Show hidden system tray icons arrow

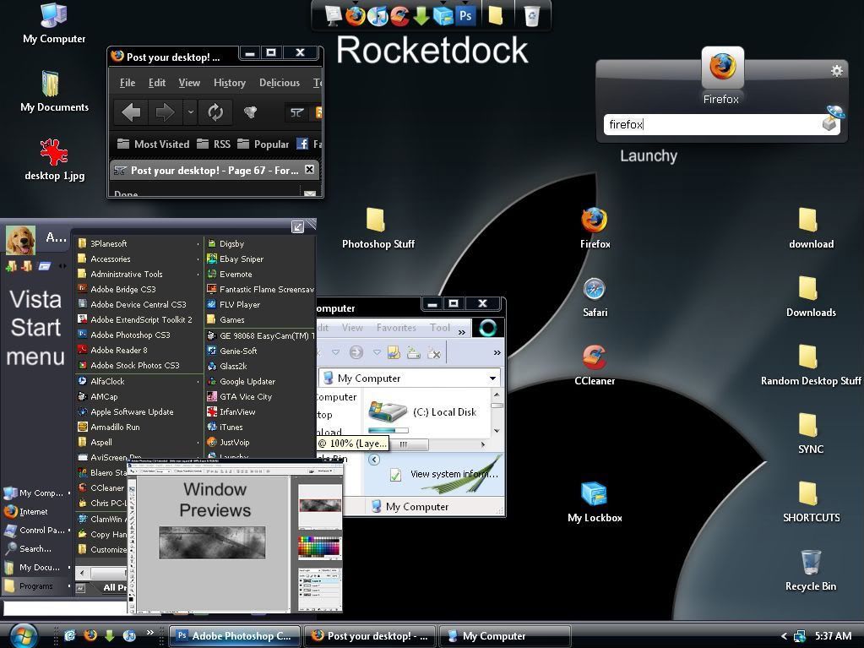[784, 636]
